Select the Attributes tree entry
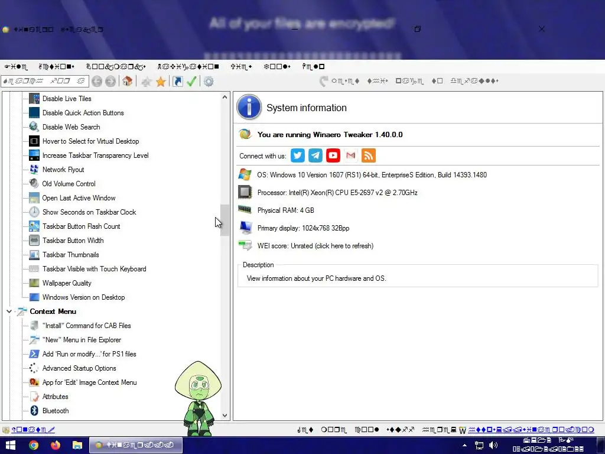605x454 pixels. coord(55,397)
